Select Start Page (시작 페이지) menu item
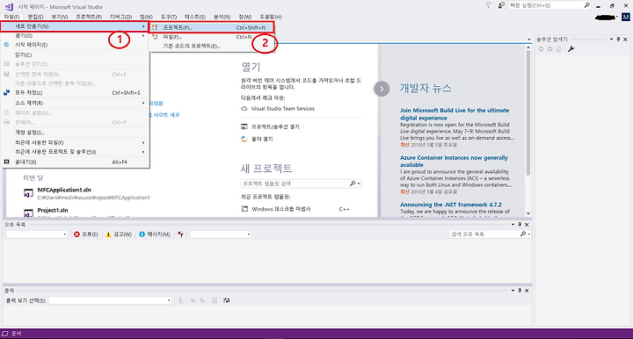Viewport: 633px width, 339px height. 75,45
